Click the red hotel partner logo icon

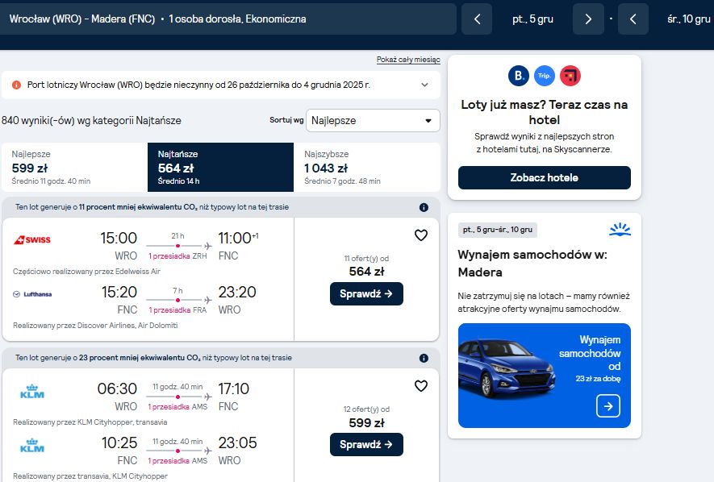click(570, 76)
